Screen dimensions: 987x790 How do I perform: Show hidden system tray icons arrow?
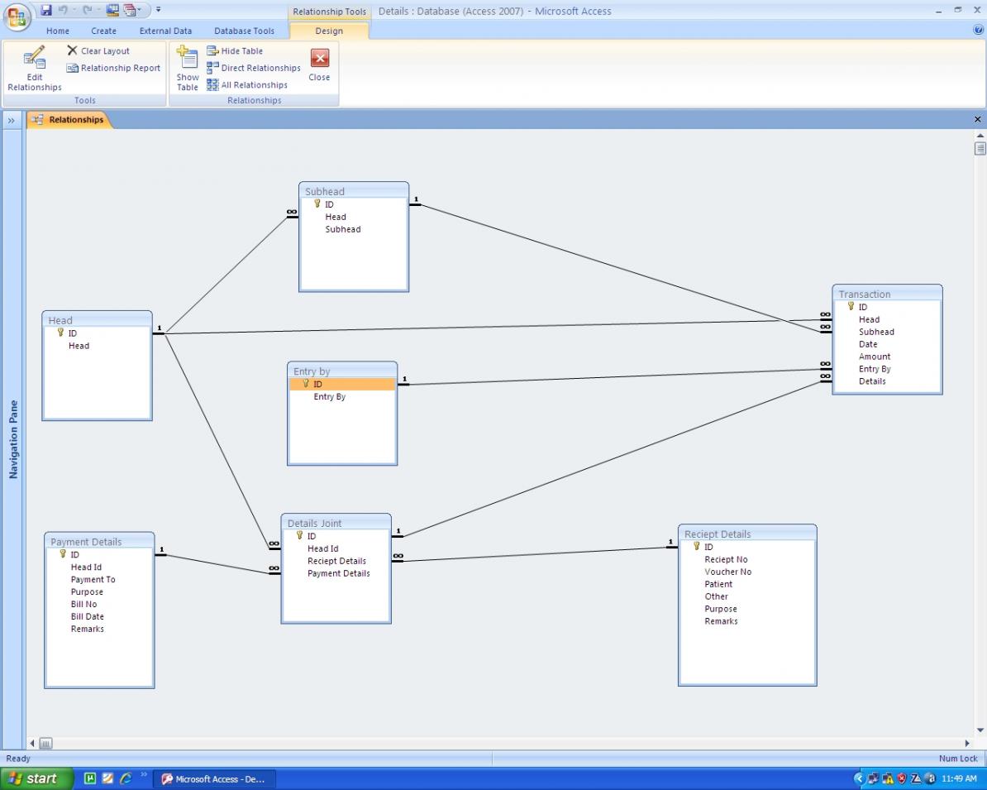point(859,778)
